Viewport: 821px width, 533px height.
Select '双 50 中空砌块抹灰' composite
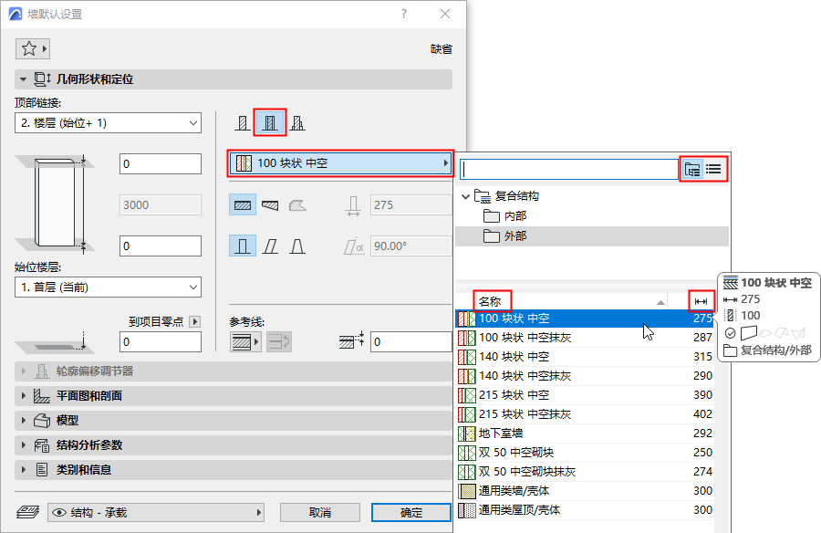[x=585, y=472]
